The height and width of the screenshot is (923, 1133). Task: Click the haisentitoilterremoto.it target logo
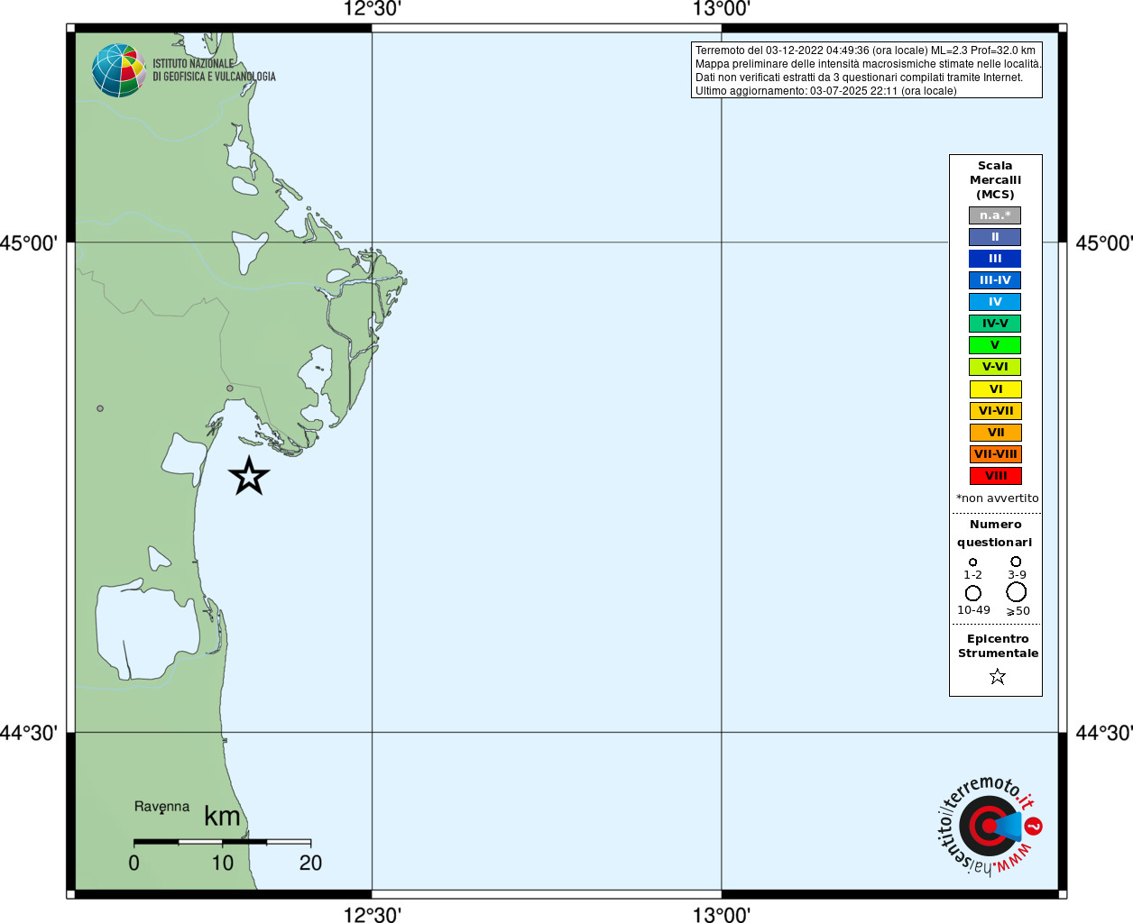pos(990,826)
